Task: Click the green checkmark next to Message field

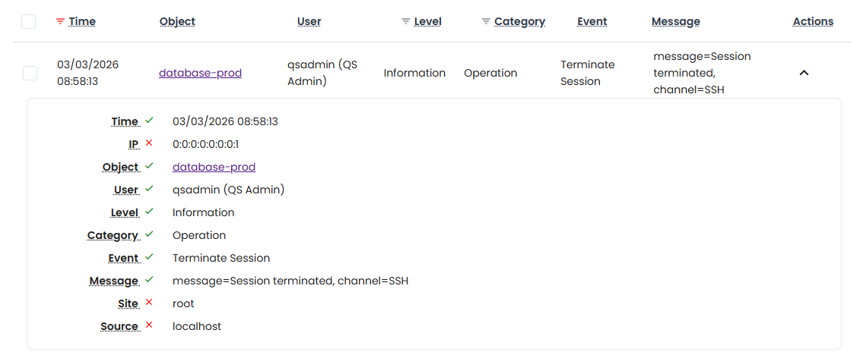Action: point(149,280)
